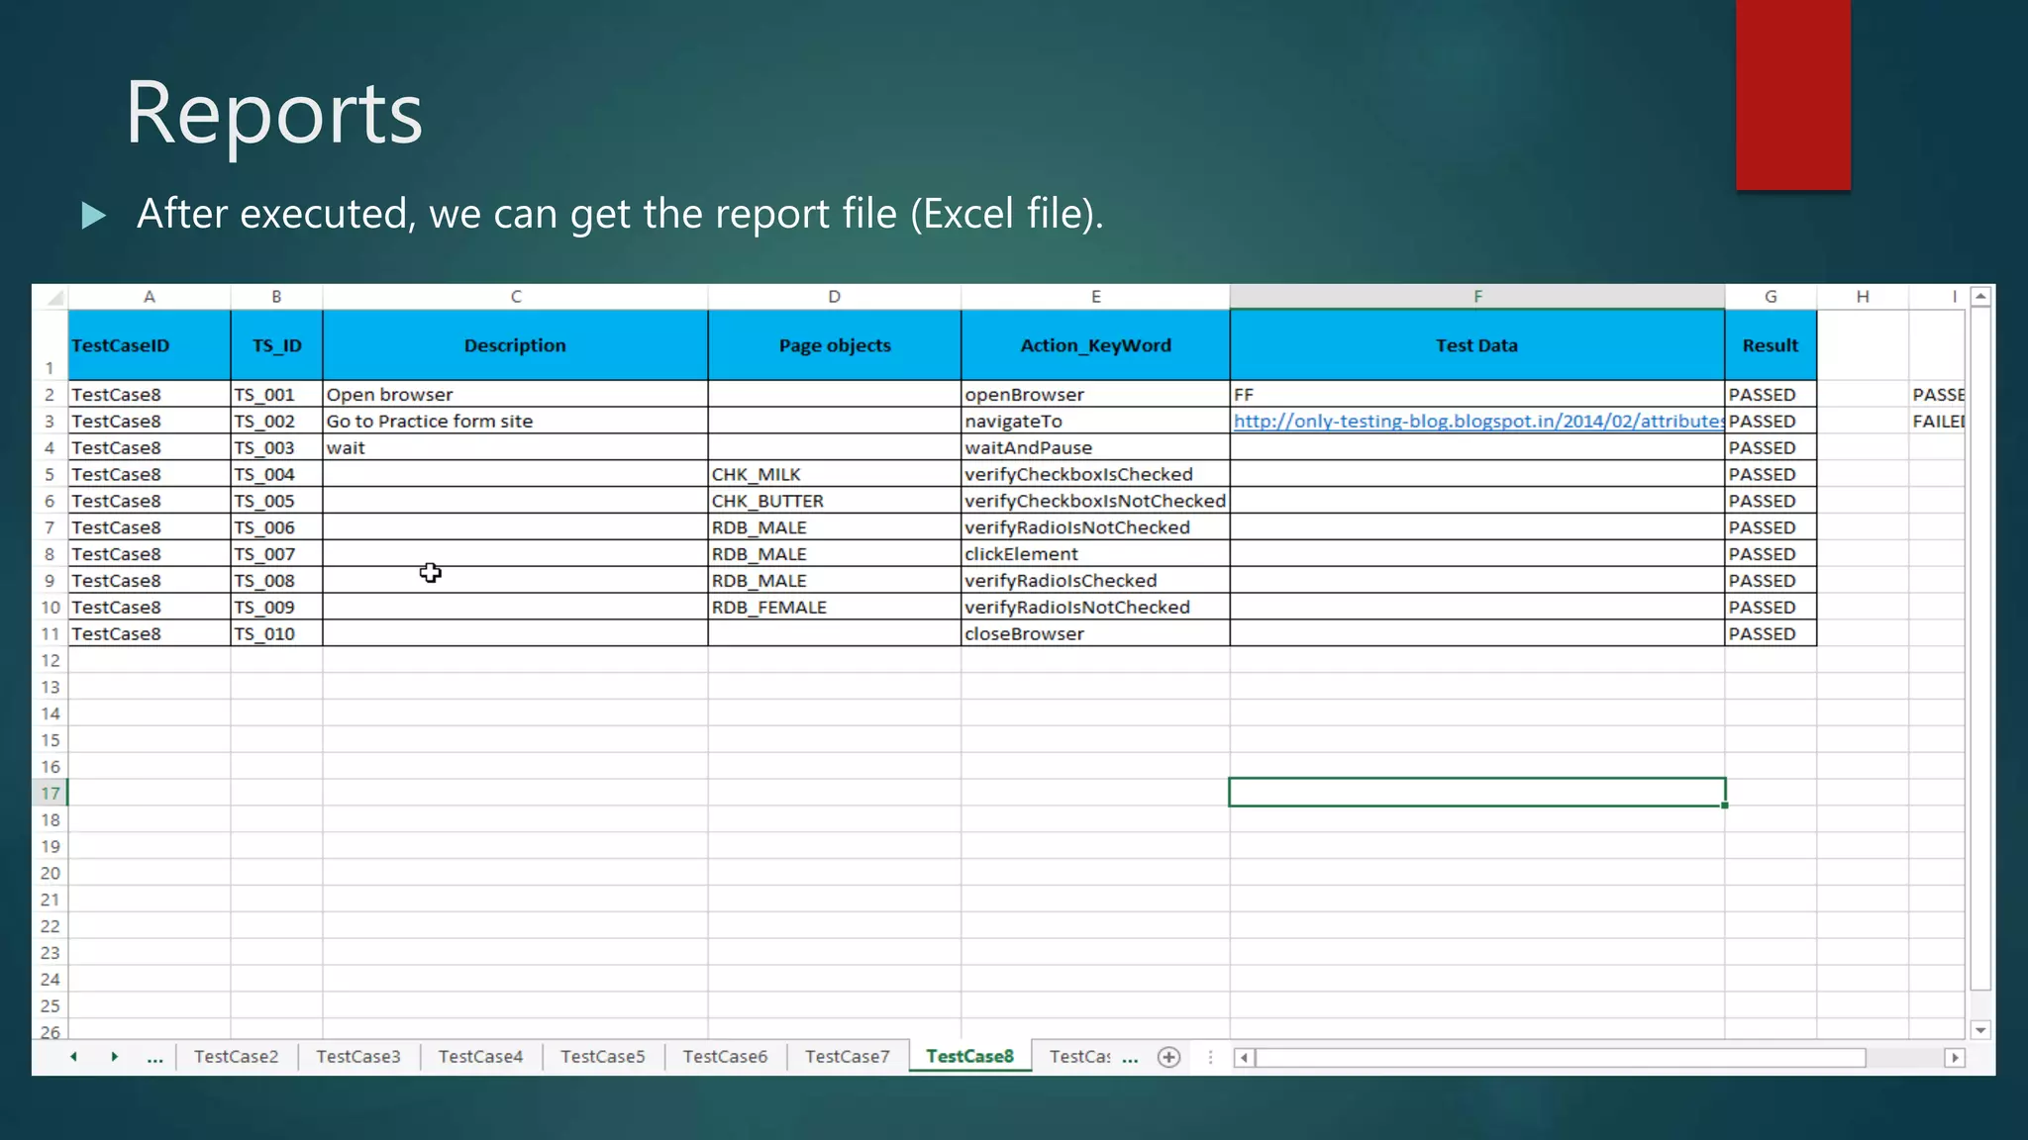Select the FAILED cell in column I

tap(1937, 421)
